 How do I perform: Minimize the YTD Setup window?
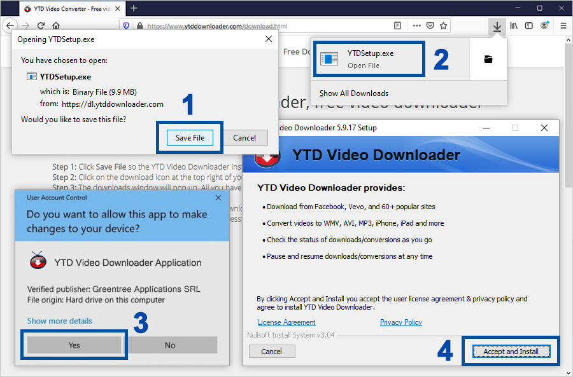[x=486, y=128]
